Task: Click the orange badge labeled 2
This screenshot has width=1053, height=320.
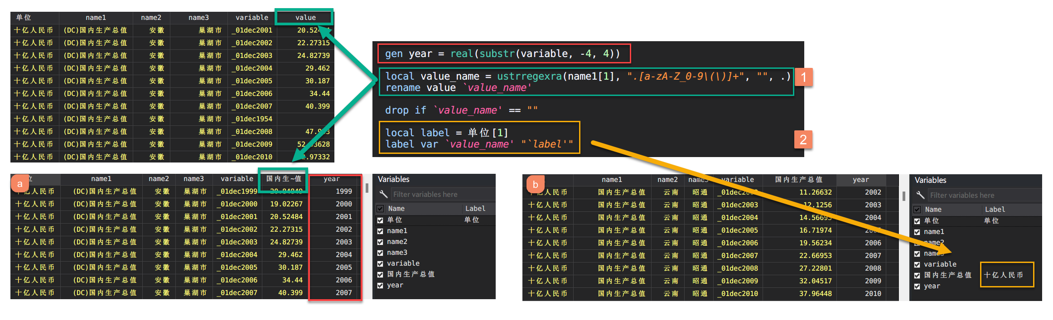Action: point(803,139)
